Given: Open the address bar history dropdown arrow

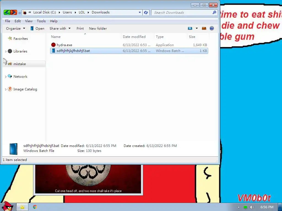Looking at the screenshot, I should pos(140,13).
